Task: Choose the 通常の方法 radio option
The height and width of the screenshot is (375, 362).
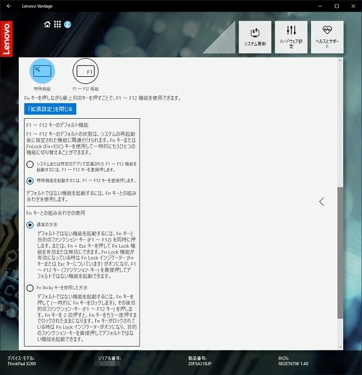Action: (x=30, y=225)
